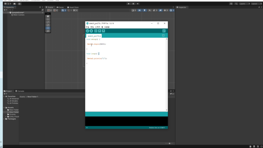This screenshot has width=263, height=148.
Task: Open Unity undo history icon
Action: (231, 4)
